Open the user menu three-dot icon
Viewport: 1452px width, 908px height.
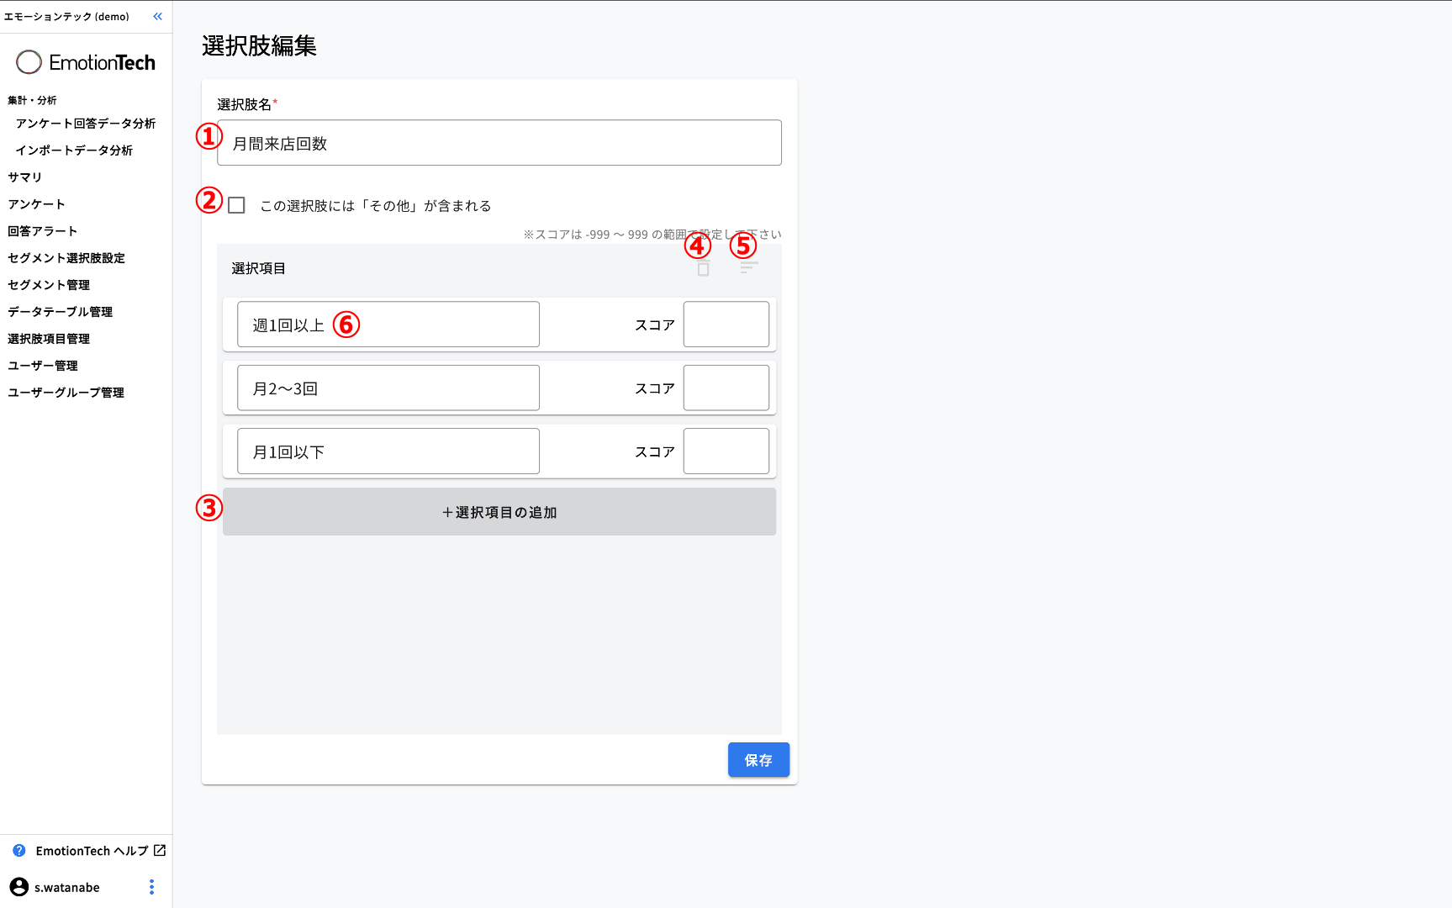click(151, 887)
